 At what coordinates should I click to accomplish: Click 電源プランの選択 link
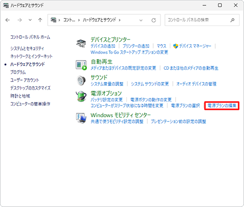[x=185, y=105]
